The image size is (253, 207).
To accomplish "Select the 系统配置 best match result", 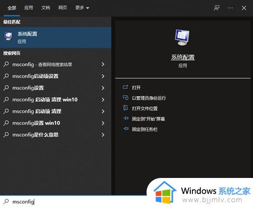I will (x=55, y=37).
